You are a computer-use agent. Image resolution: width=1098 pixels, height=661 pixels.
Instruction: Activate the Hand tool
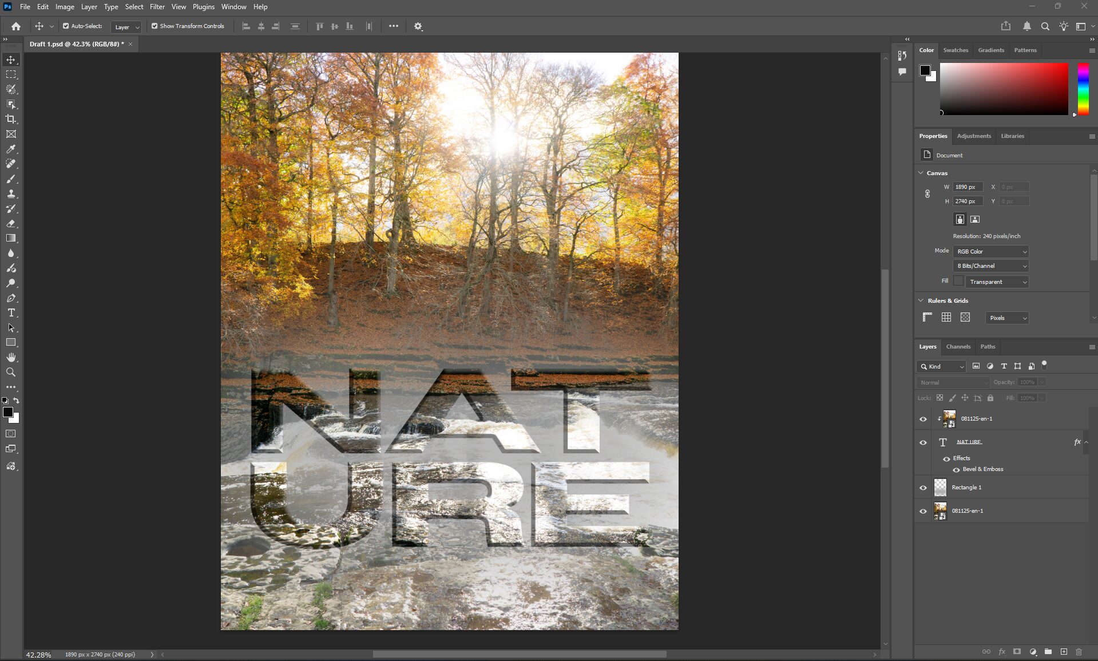click(x=11, y=357)
